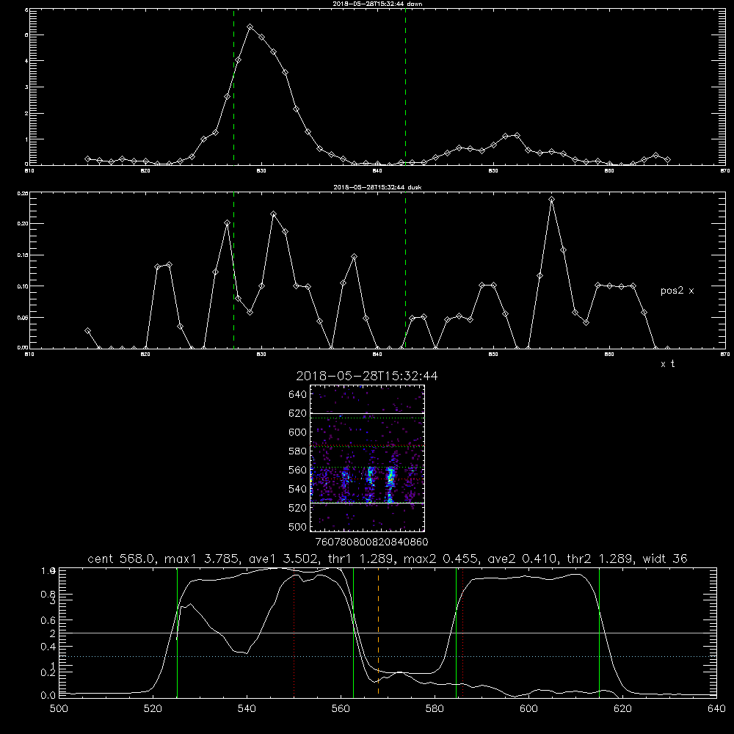Click "widt 36" in the header line
The image size is (734, 734).
pyautogui.click(x=665, y=559)
